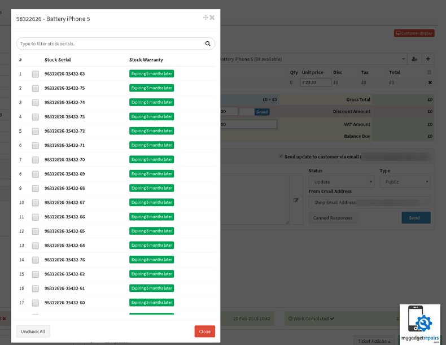
Task: Tick checkbox for serial 98322626-25432-74
Action: tap(35, 102)
